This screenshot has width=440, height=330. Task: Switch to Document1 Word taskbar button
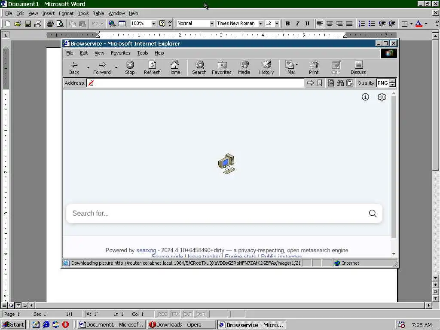click(112, 325)
